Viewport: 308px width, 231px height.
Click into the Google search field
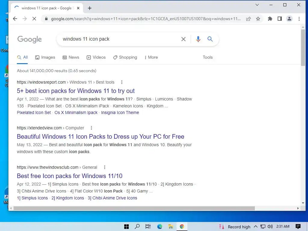[x=120, y=39]
